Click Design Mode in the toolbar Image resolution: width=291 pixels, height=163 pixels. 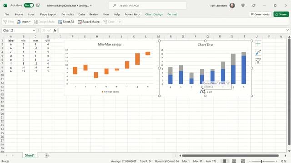(x=44, y=22)
